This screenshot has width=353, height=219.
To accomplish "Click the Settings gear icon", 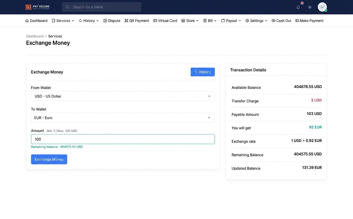I will pos(247,21).
